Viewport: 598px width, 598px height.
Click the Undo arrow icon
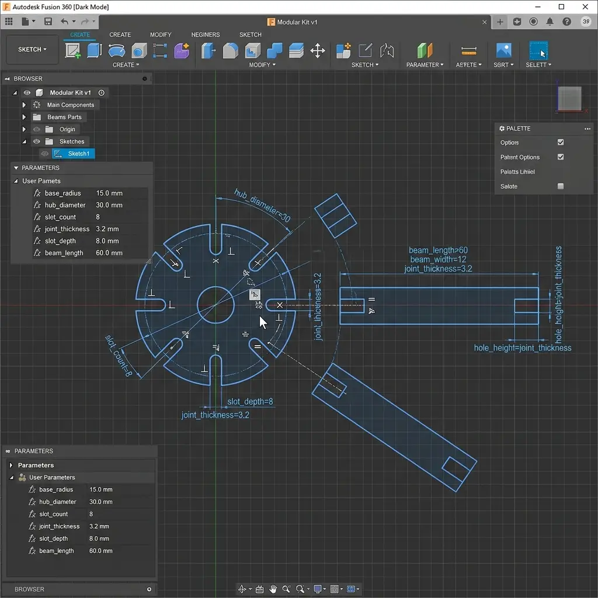pos(64,22)
